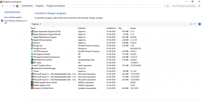The image size is (203, 100).
Task: Click version 10.18.15.4248 cell
Action: 136,65
